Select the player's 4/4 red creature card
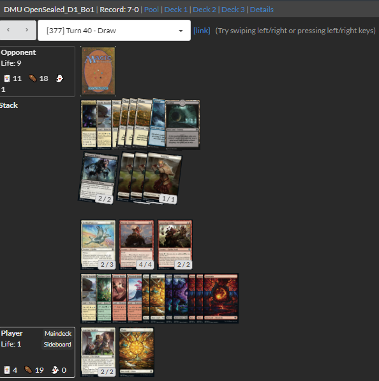This screenshot has height=381, width=379. pos(137,244)
